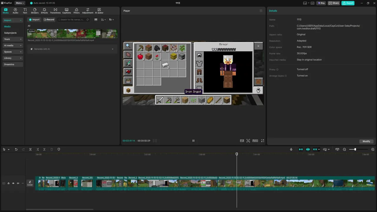
Task: Open the AI avatar panel
Action: tap(99, 11)
